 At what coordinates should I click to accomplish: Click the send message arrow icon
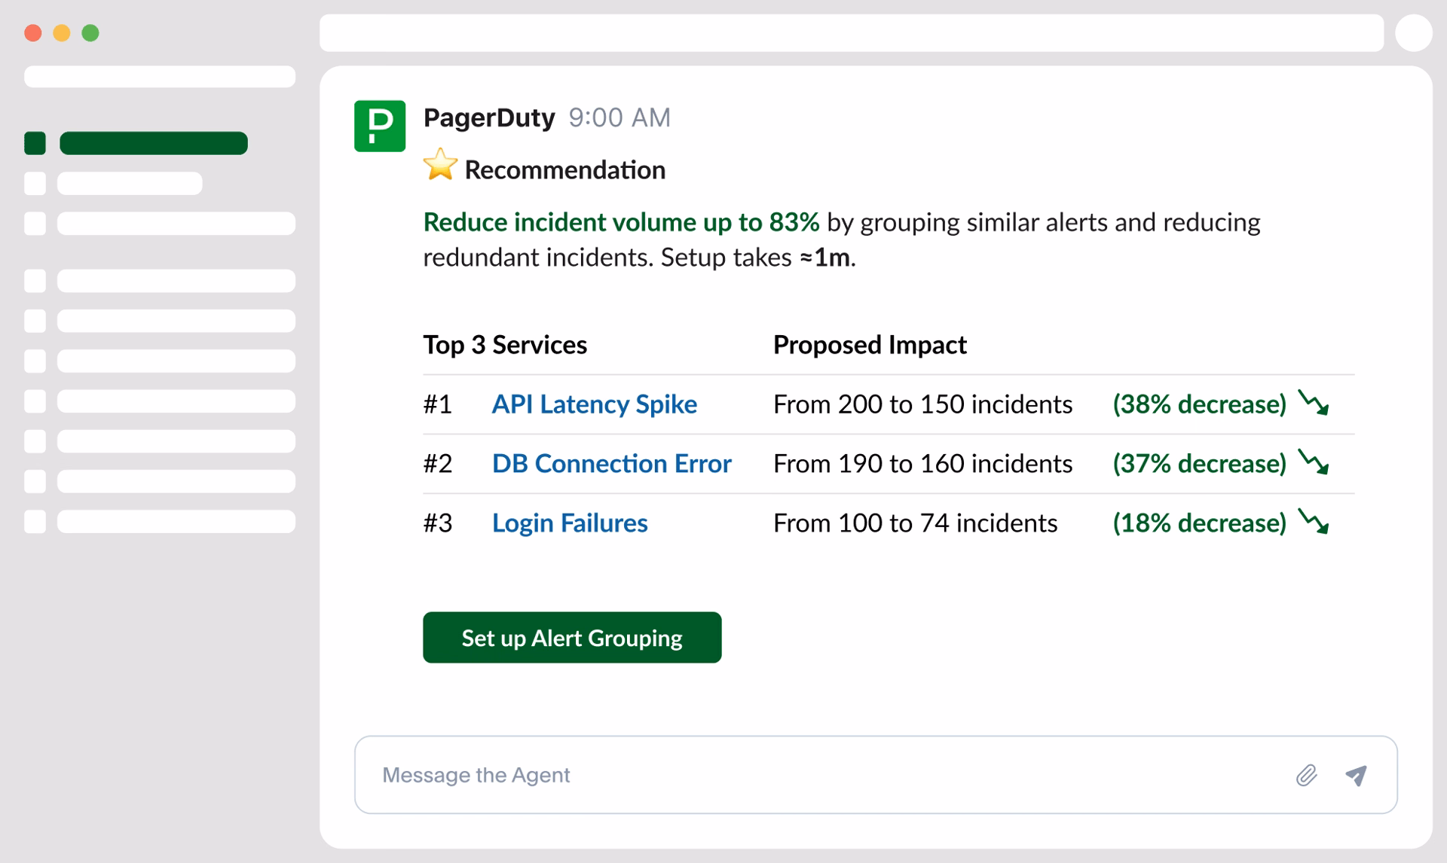click(1357, 774)
